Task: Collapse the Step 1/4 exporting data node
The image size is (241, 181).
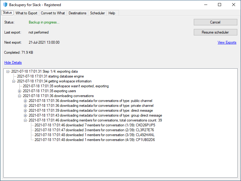Action: 8,71
